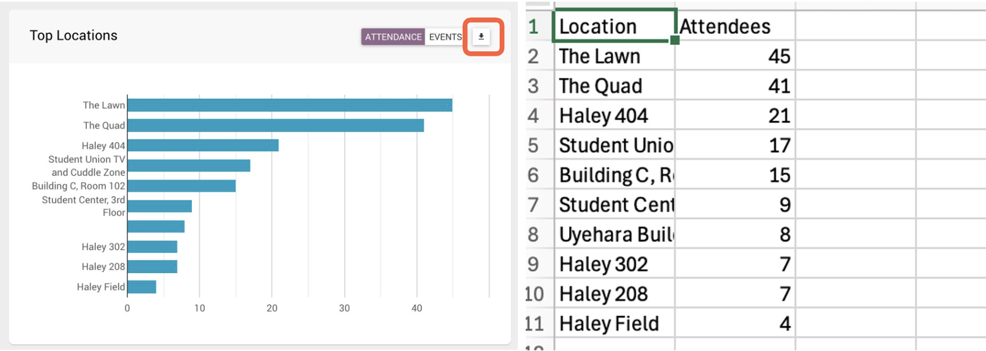This screenshot has height=351, width=986.
Task: Click the Haley 208 chart bar
Action: 152,266
